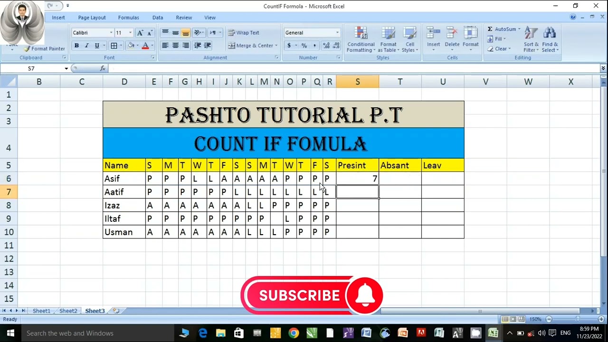This screenshot has height=342, width=608.
Task: Select row 7 header
Action: 9,192
